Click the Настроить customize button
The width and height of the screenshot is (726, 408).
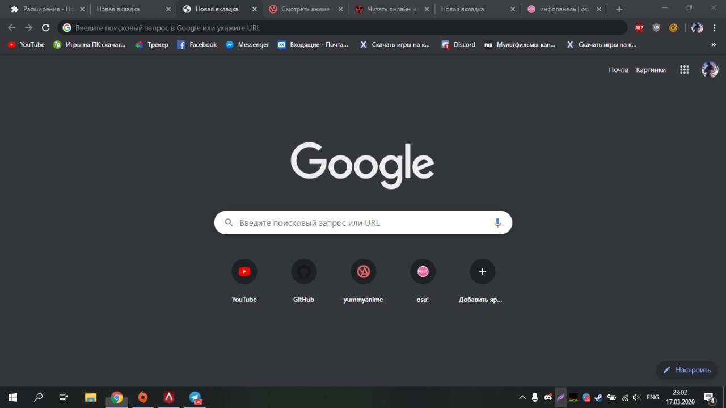[x=687, y=370]
